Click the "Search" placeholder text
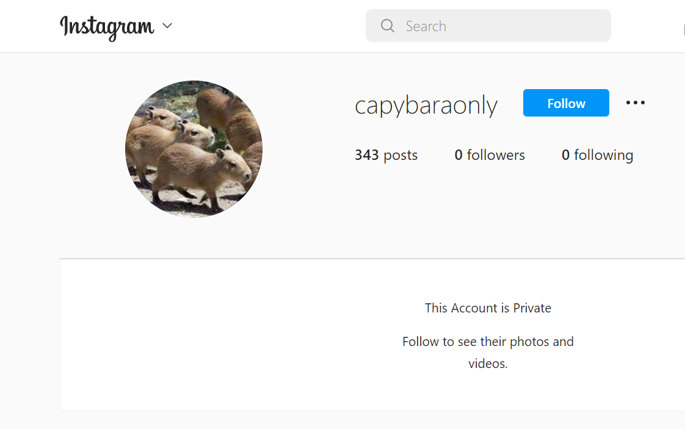 click(x=426, y=26)
